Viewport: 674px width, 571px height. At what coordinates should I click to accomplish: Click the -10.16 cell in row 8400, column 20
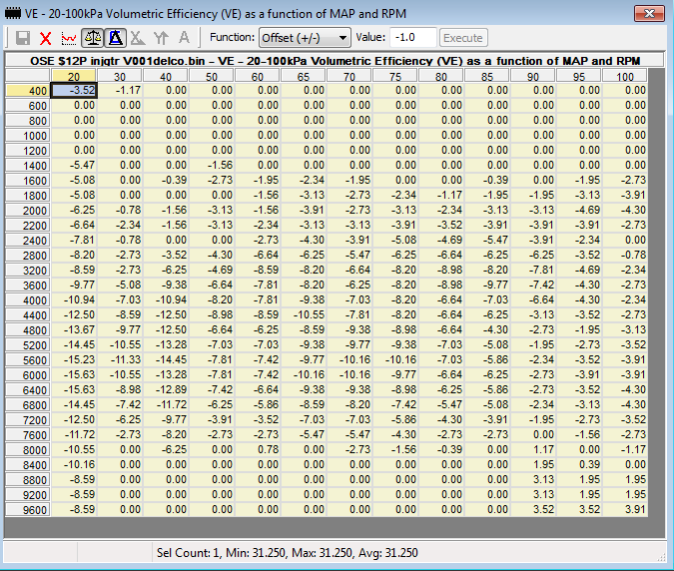click(x=74, y=464)
